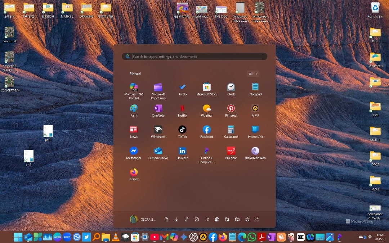Launch Windhawk from pinned apps
Screen dimensions: 389x243
click(x=158, y=132)
